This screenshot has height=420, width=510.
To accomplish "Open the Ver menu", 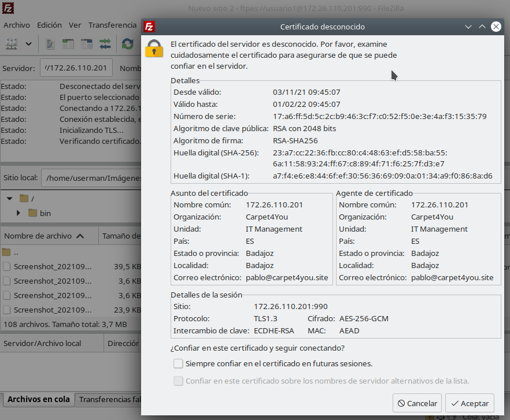I will (75, 25).
